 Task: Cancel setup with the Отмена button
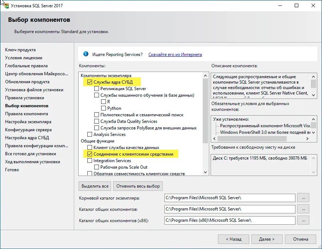click(x=301, y=239)
